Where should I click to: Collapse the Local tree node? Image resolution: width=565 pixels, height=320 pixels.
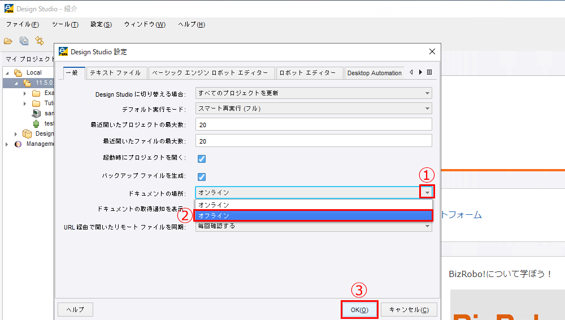(x=7, y=73)
